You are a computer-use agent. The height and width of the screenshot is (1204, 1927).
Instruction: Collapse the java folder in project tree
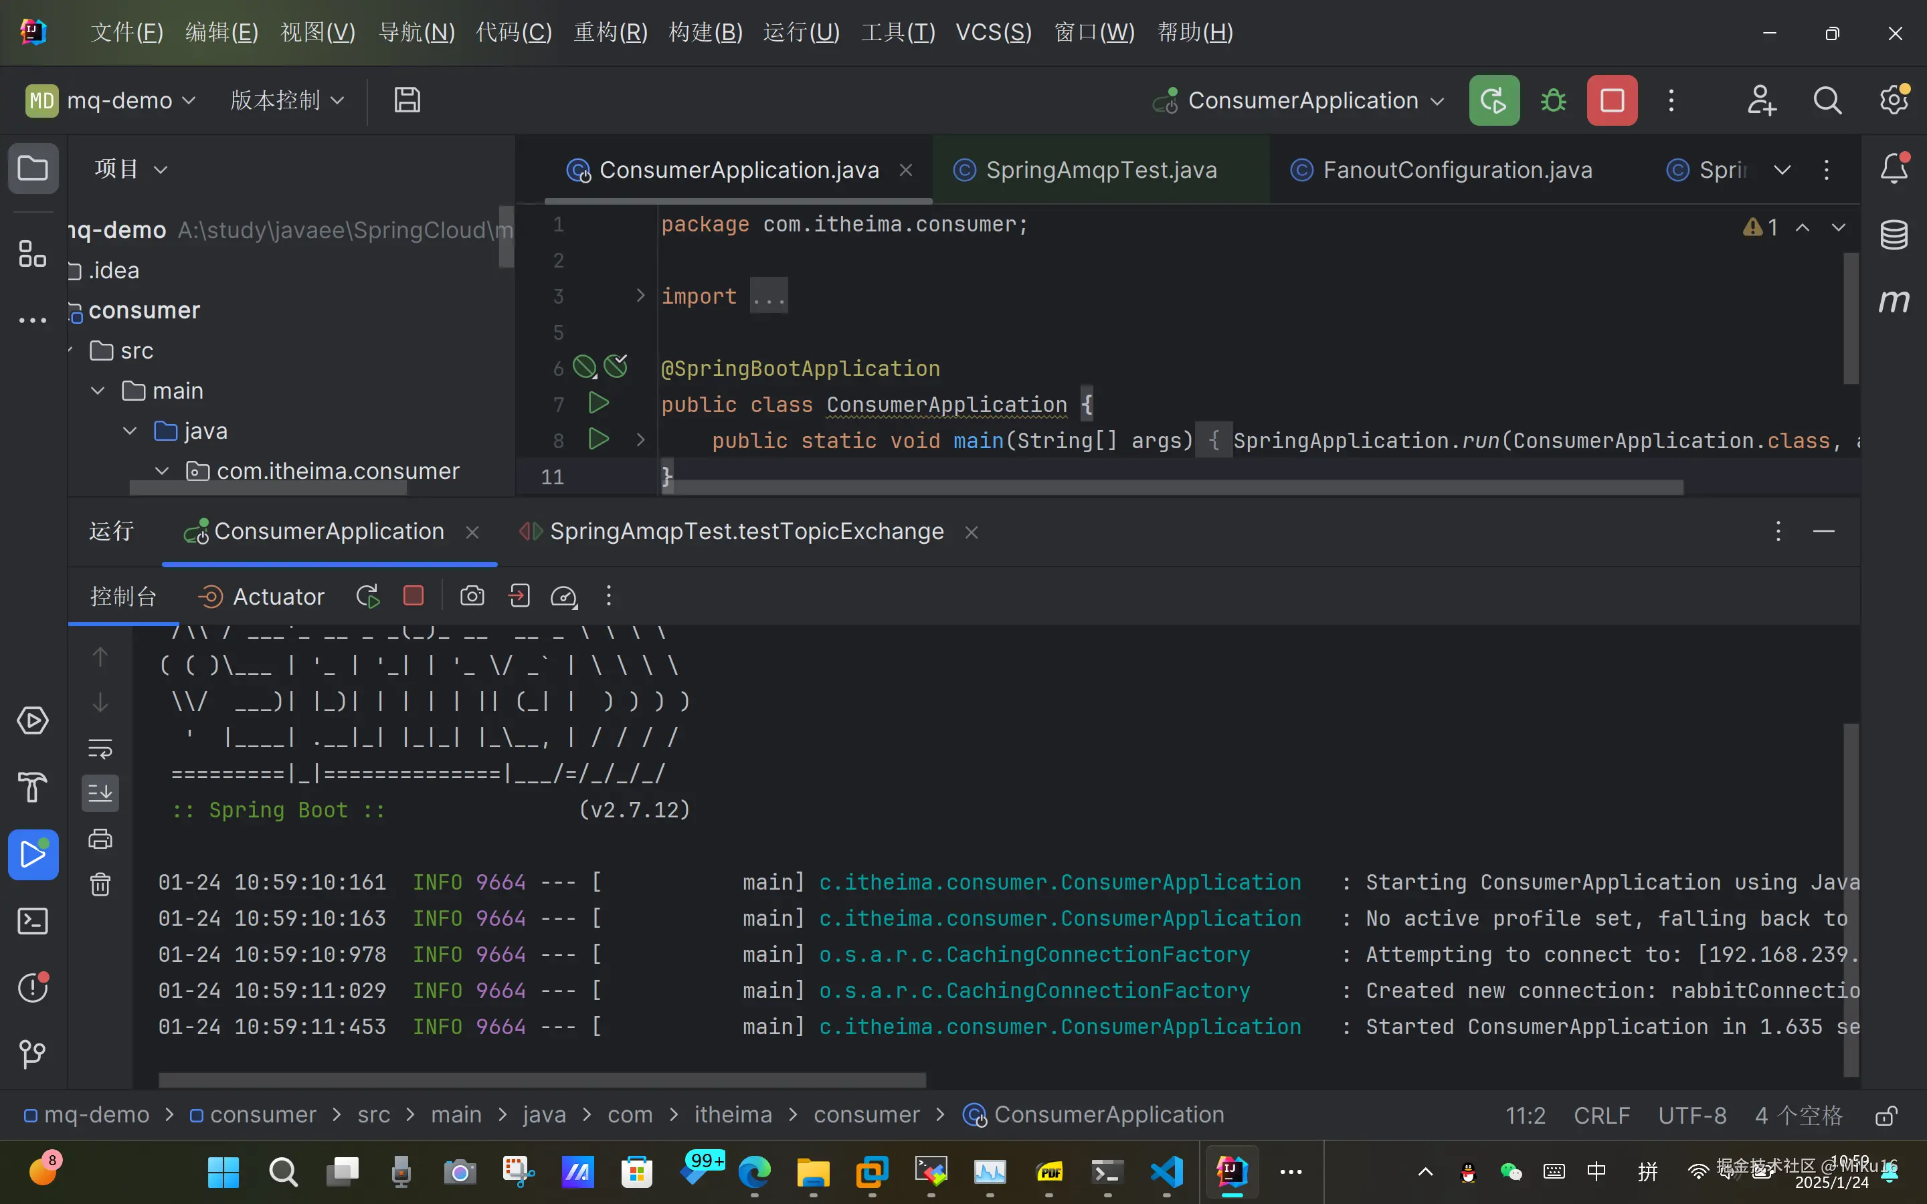(x=130, y=431)
